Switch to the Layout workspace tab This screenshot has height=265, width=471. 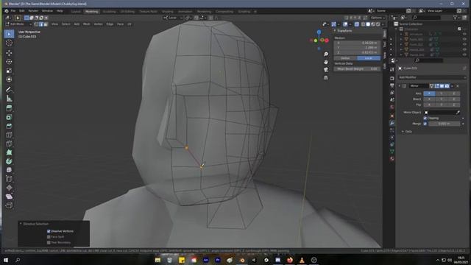(76, 12)
